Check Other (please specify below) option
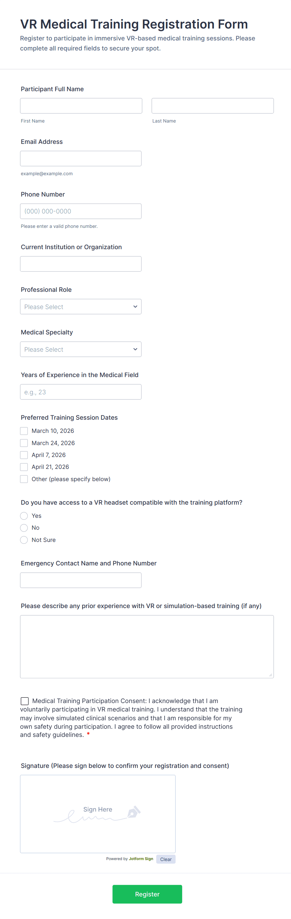291x919 pixels. [x=24, y=479]
